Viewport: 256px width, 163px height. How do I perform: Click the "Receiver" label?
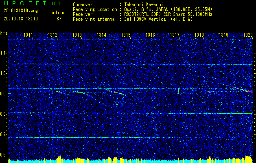pos(83,14)
